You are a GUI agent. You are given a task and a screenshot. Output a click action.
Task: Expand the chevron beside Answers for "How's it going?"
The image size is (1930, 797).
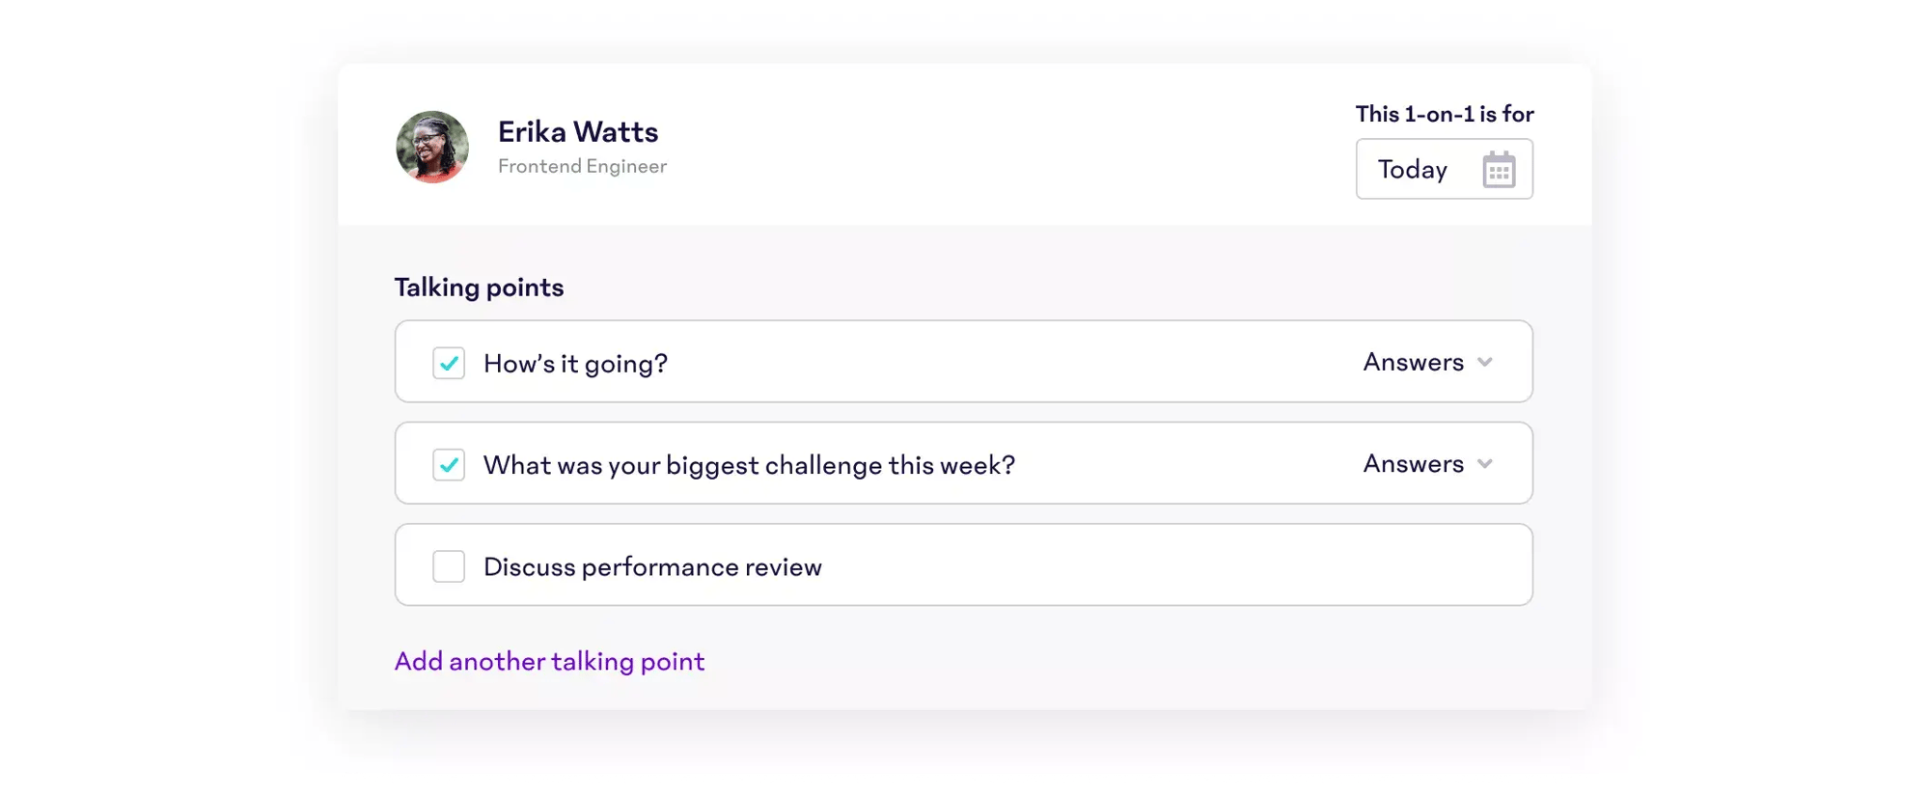pos(1485,363)
